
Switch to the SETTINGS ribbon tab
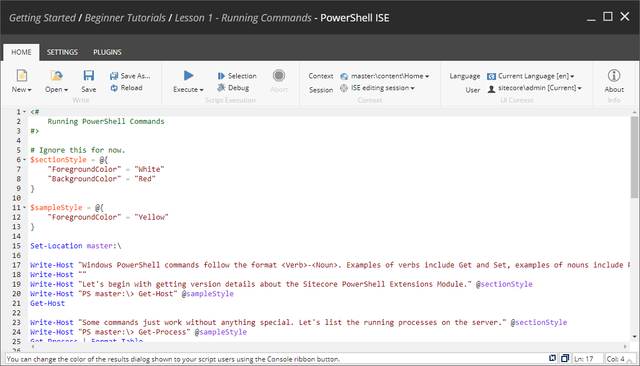(x=62, y=52)
